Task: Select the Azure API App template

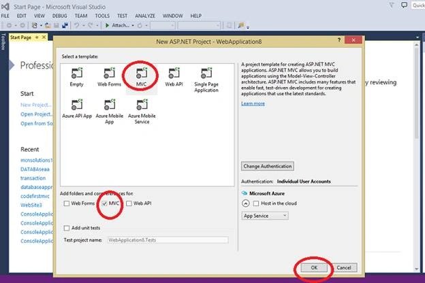Action: pyautogui.click(x=77, y=108)
